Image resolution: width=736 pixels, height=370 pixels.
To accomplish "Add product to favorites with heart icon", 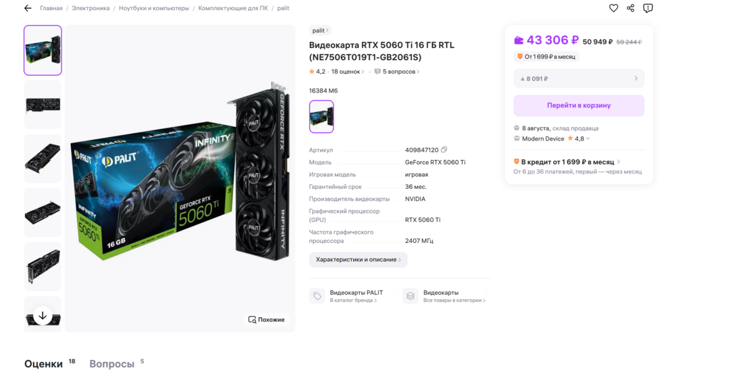I will 613,8.
